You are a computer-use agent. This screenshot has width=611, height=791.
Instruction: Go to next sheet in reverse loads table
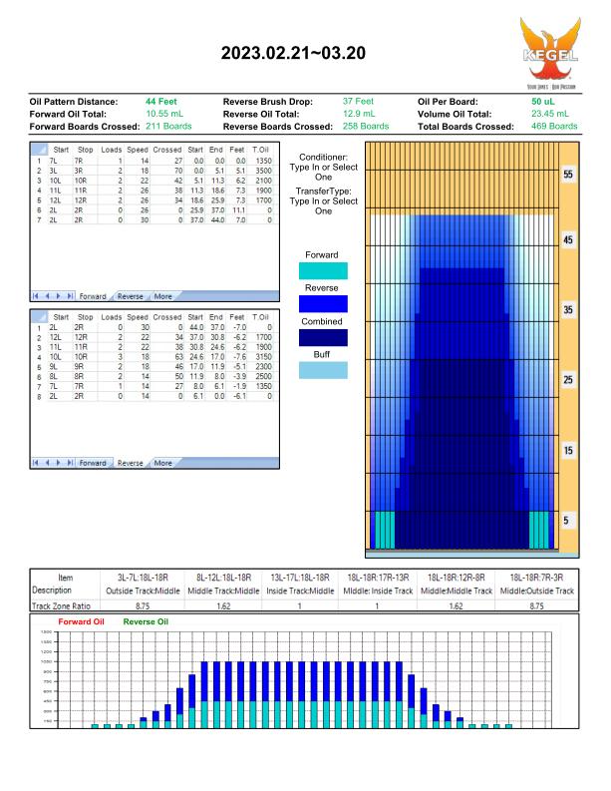(x=59, y=463)
